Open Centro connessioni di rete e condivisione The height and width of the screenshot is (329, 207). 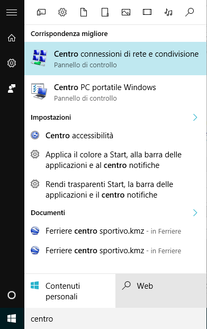[115, 58]
